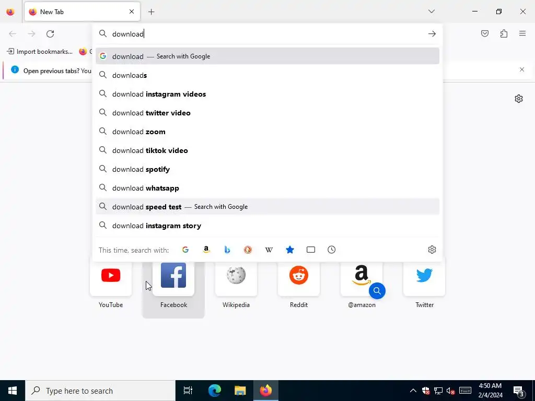Open new tab page personalize gear
Viewport: 535px width, 401px height.
coord(519,99)
